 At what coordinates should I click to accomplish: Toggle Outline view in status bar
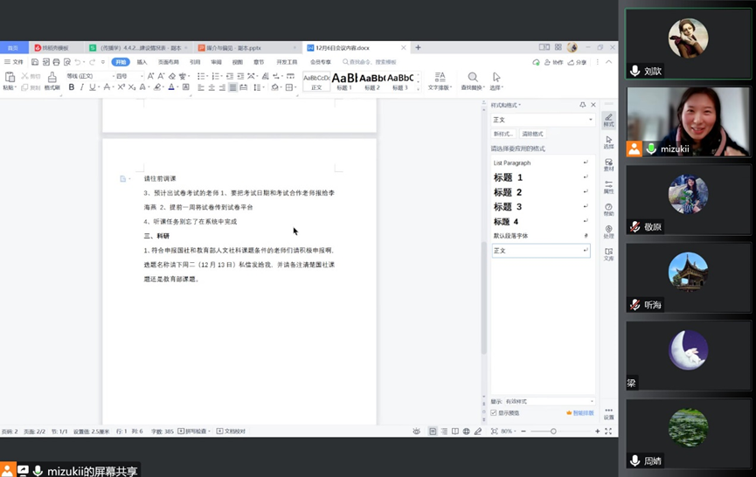coord(444,432)
